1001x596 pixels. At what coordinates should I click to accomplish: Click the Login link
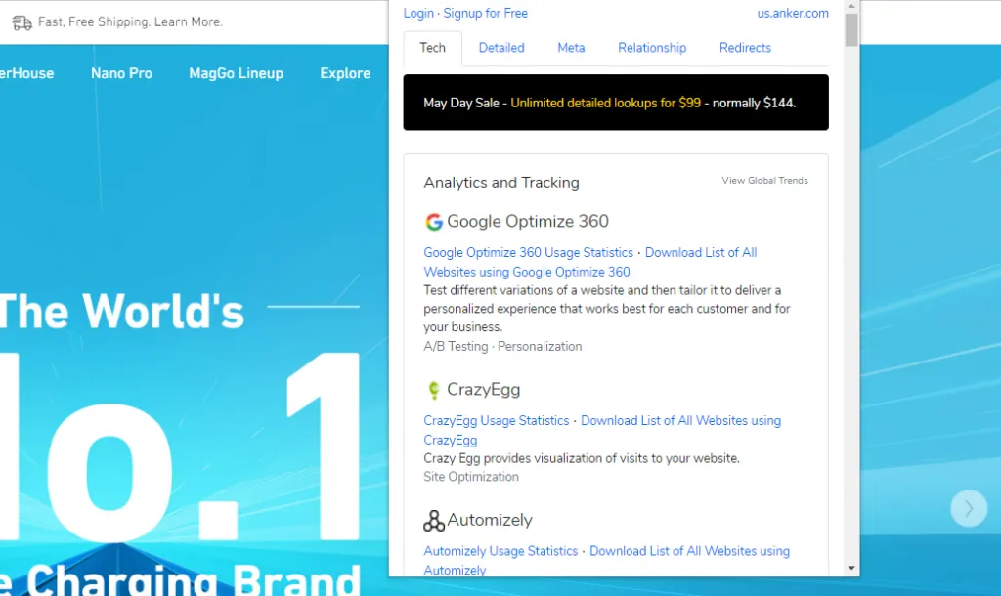coord(418,14)
